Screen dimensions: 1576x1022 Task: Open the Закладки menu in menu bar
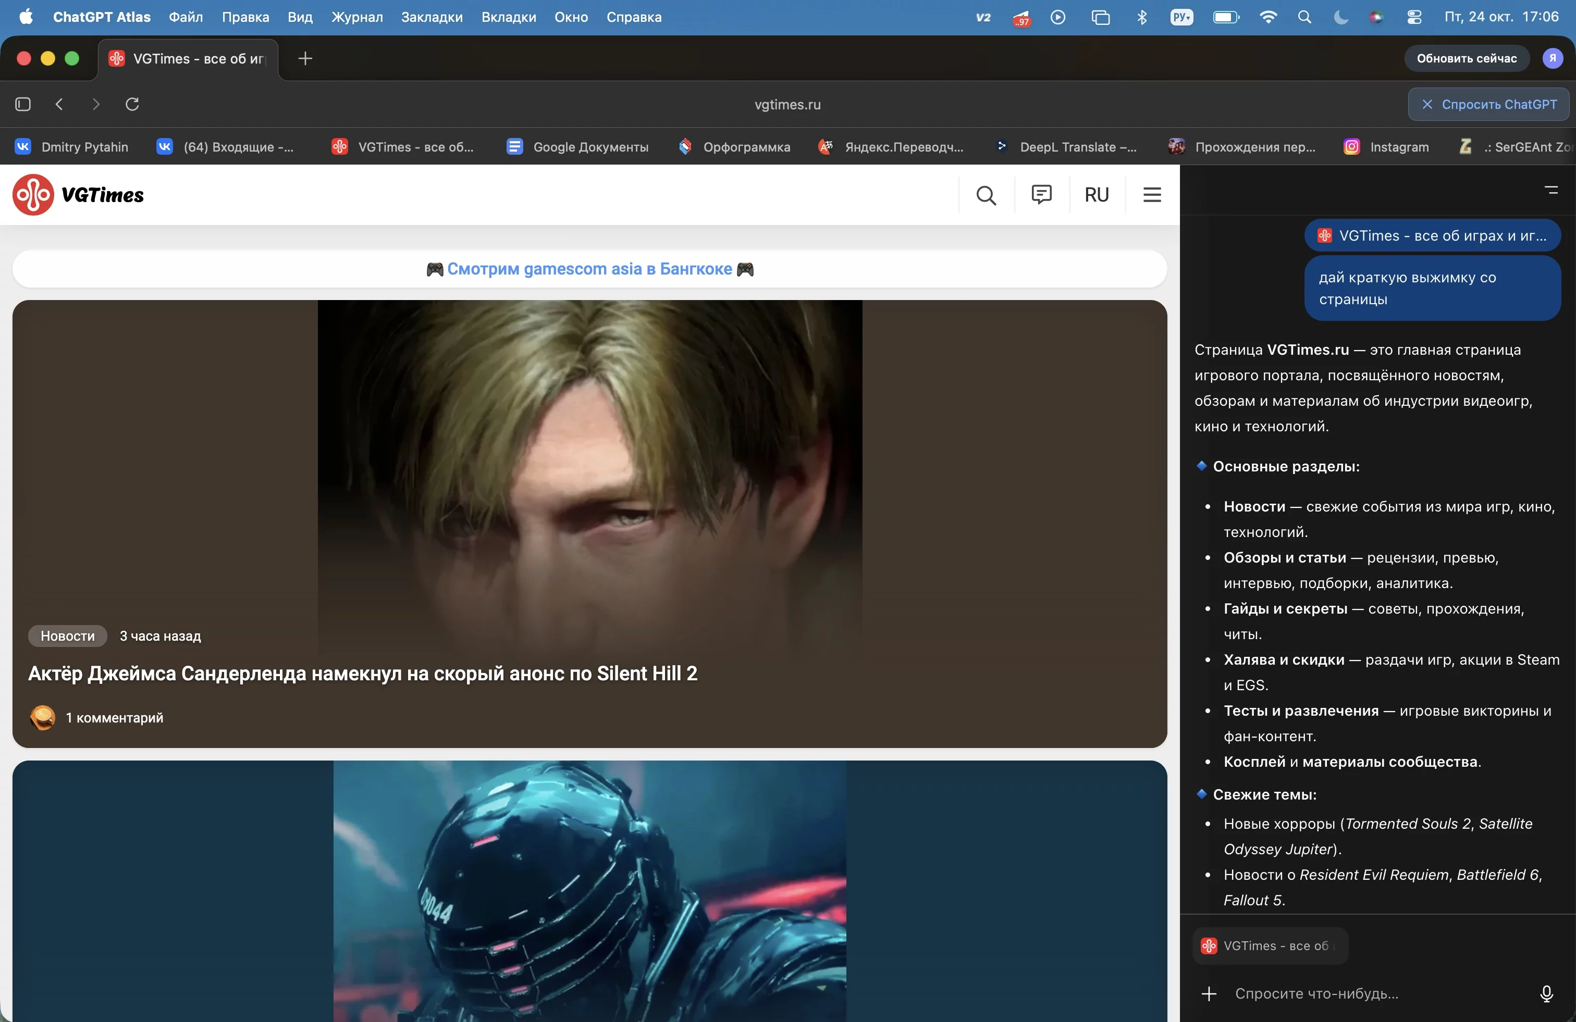point(432,17)
